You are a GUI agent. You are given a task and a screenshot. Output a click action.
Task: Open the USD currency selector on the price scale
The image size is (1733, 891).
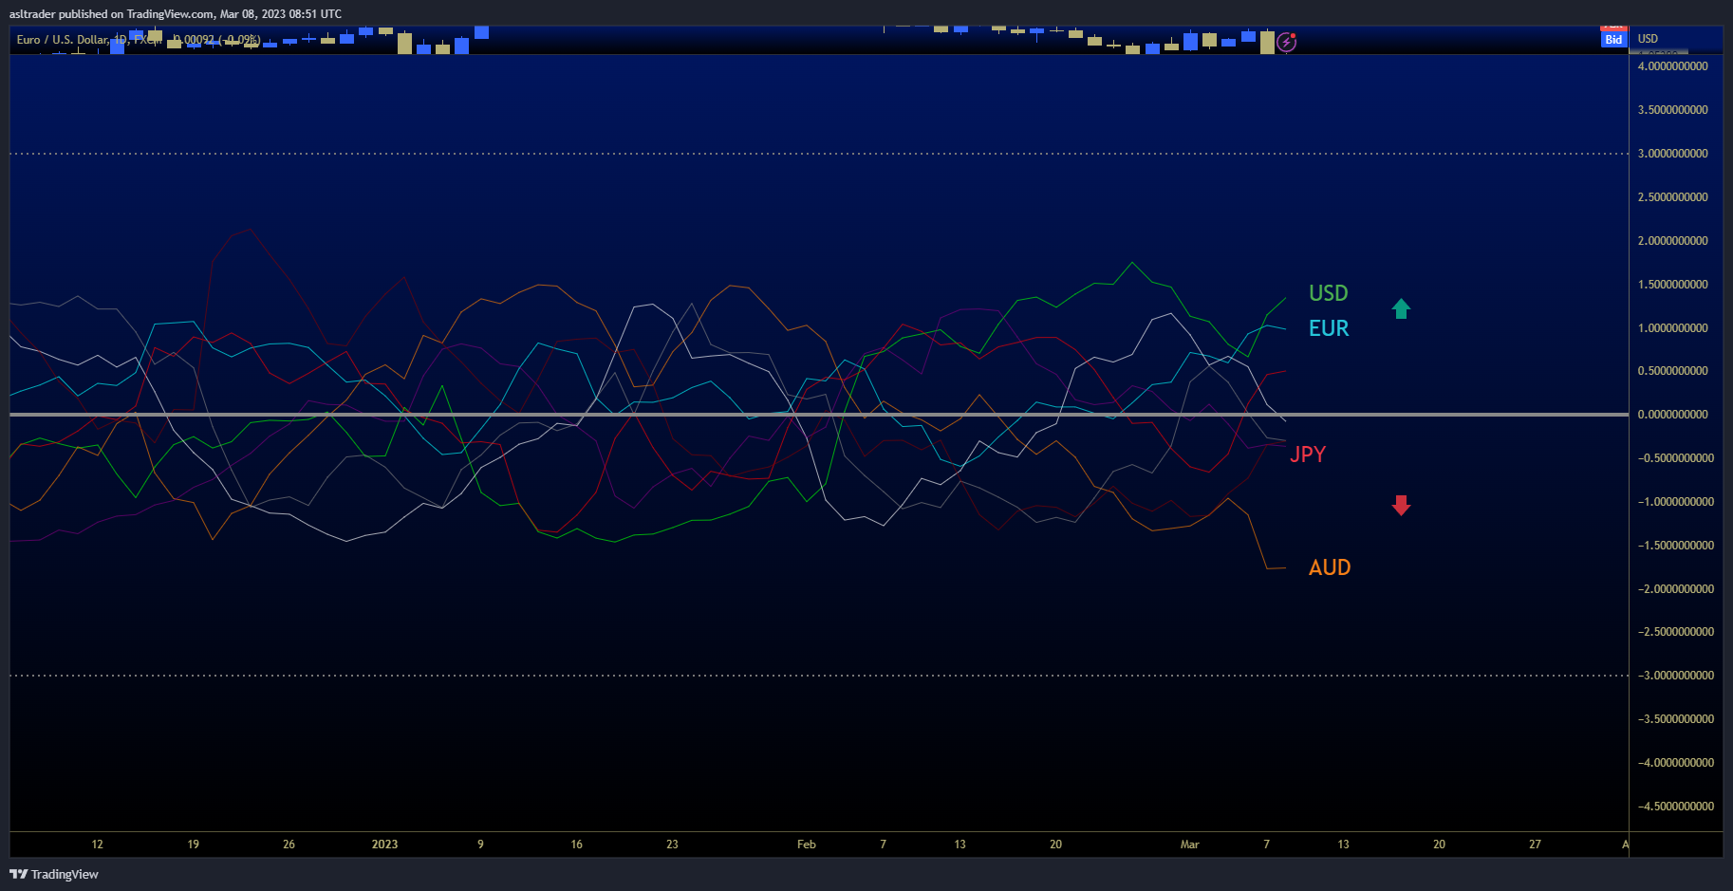click(1648, 39)
